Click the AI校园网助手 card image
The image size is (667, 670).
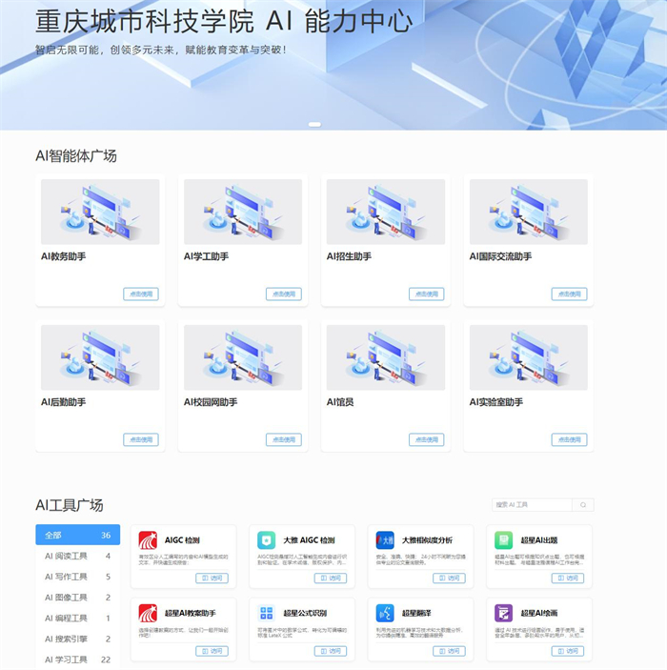[243, 357]
